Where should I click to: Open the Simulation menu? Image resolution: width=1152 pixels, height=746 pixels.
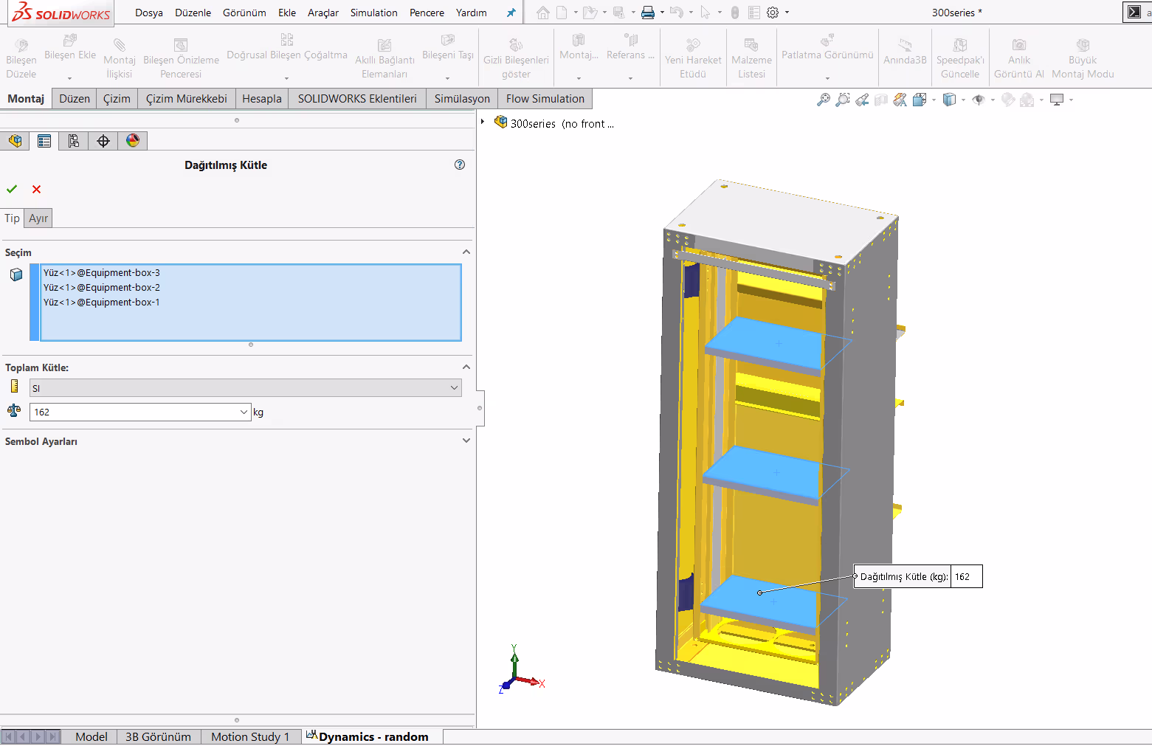click(374, 13)
